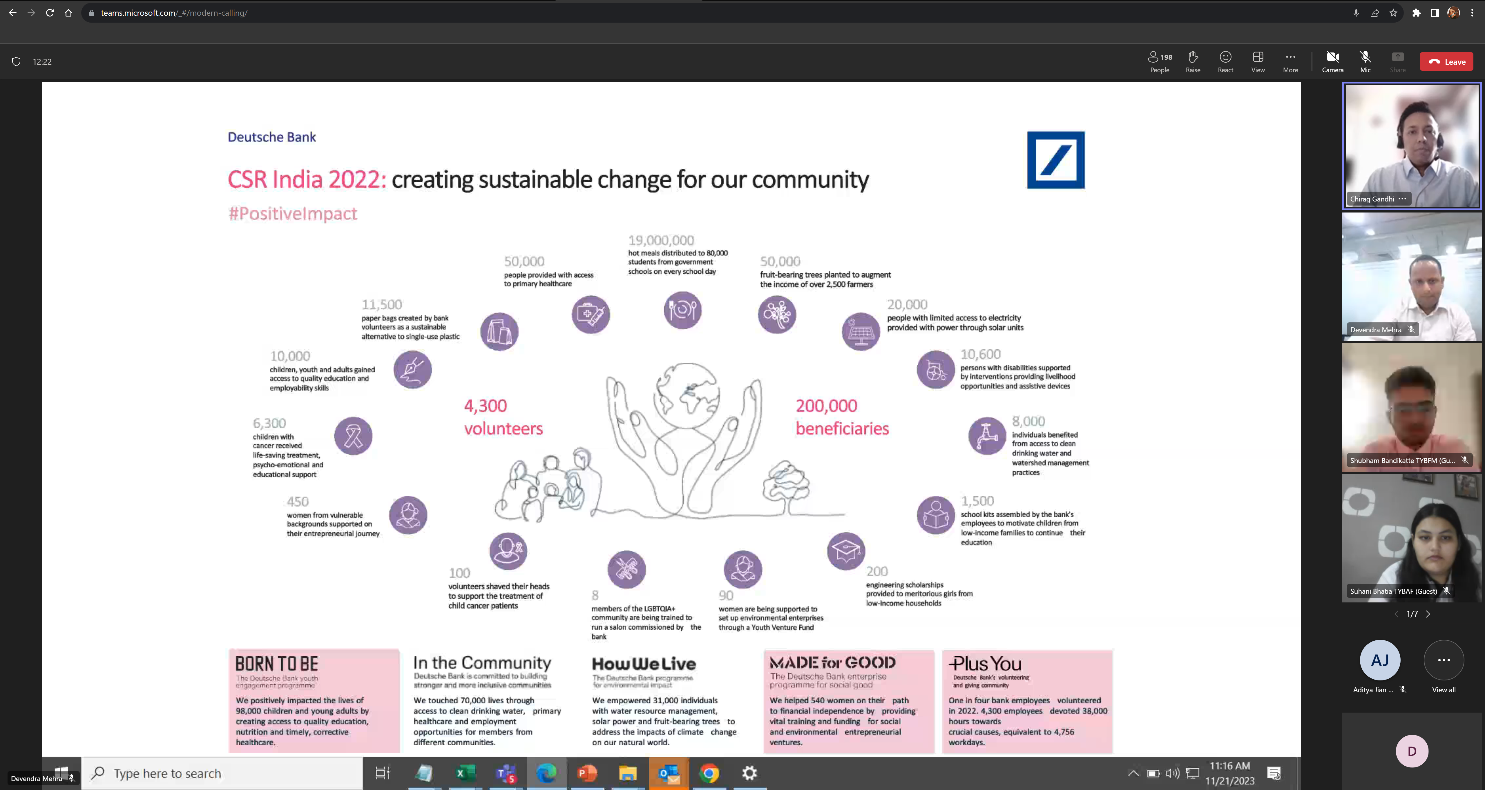Open the browser home page
The height and width of the screenshot is (790, 1485).
(68, 13)
